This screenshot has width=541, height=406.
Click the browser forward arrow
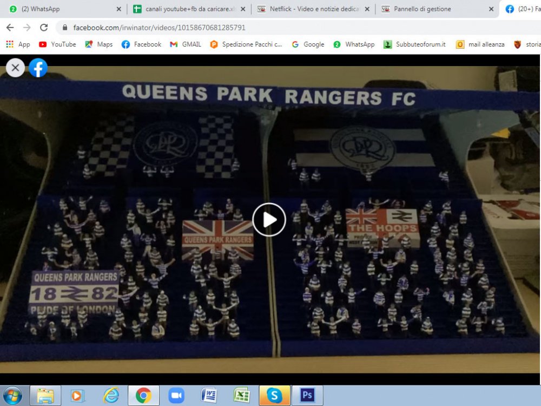(x=27, y=28)
